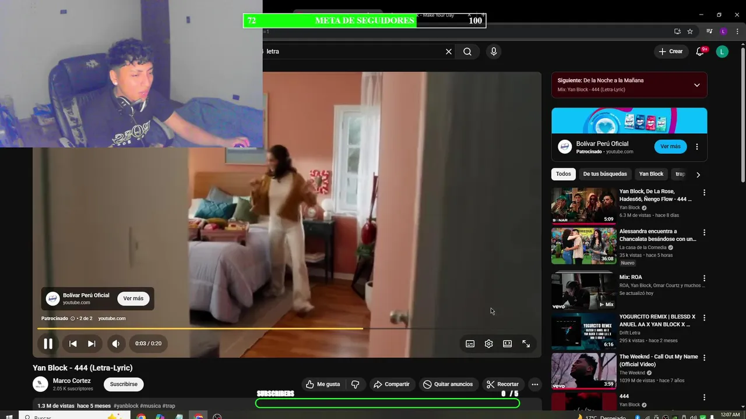The height and width of the screenshot is (419, 746).
Task: Open options for Bolívar Perú sidebar ad
Action: click(x=697, y=147)
